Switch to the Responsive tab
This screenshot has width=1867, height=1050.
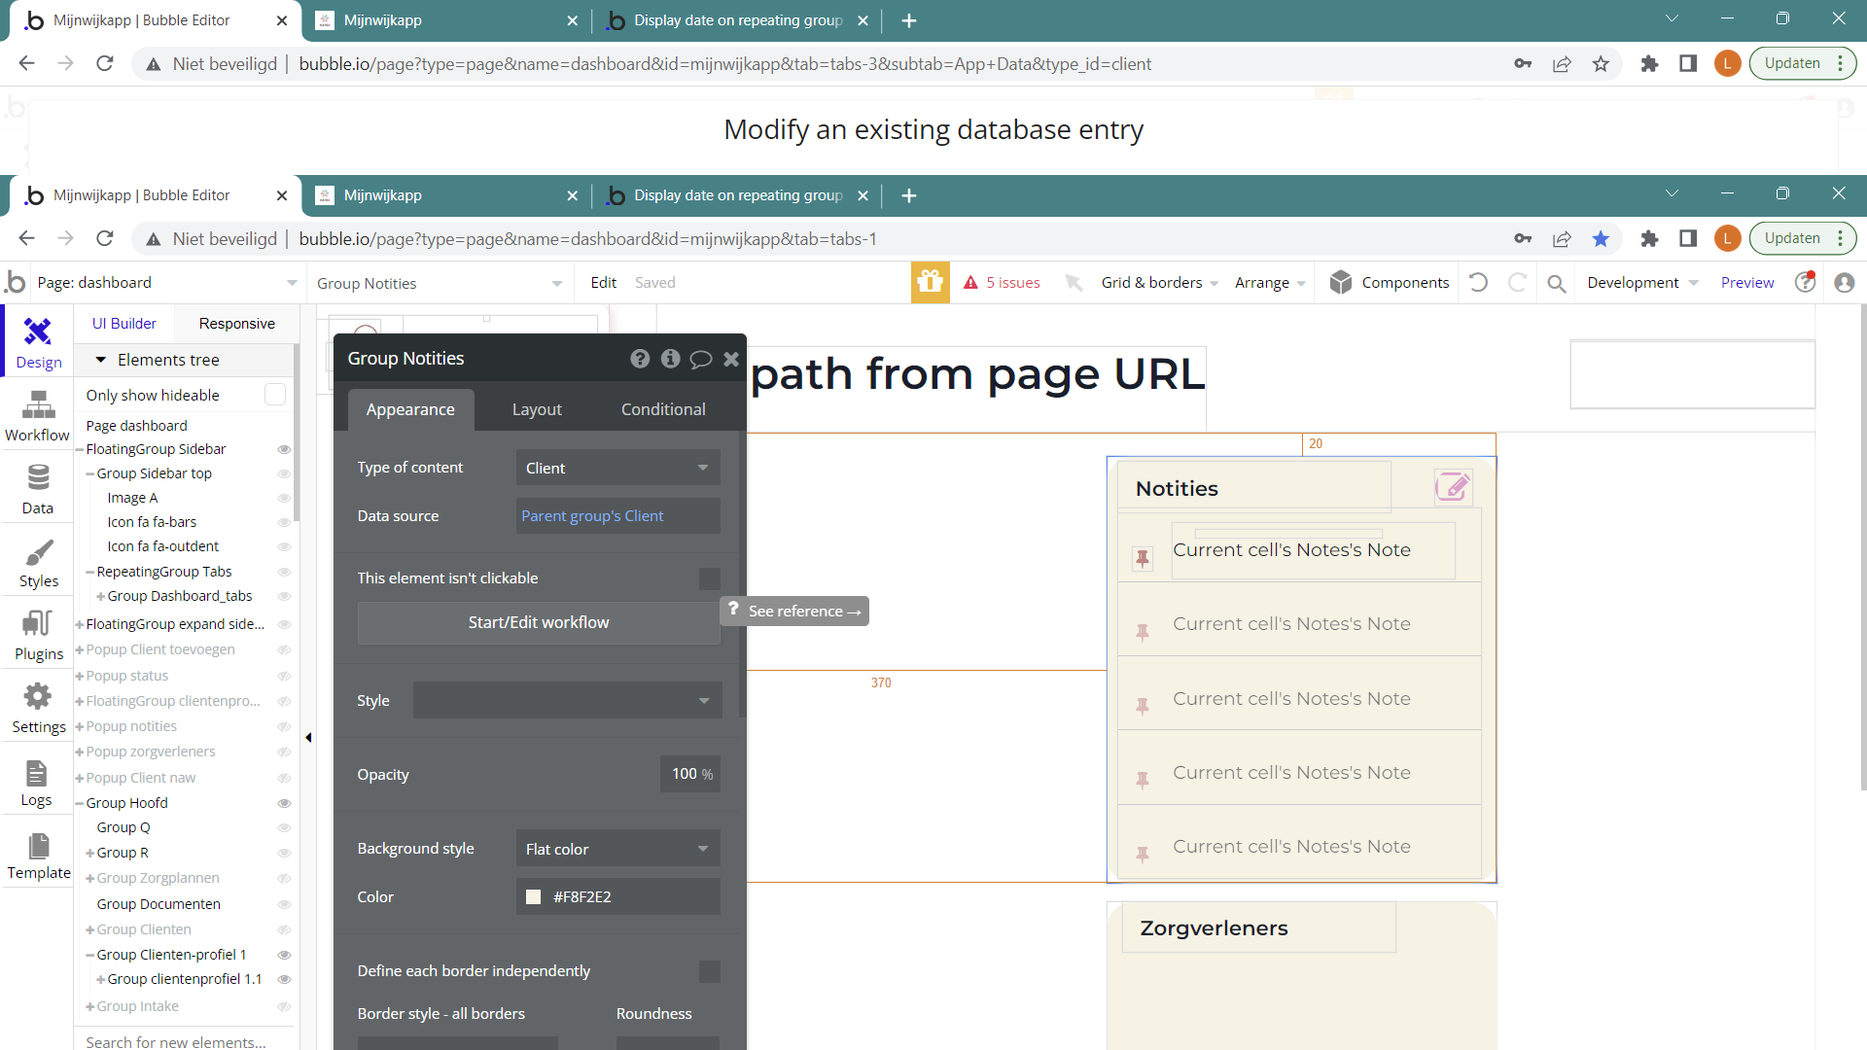point(236,324)
